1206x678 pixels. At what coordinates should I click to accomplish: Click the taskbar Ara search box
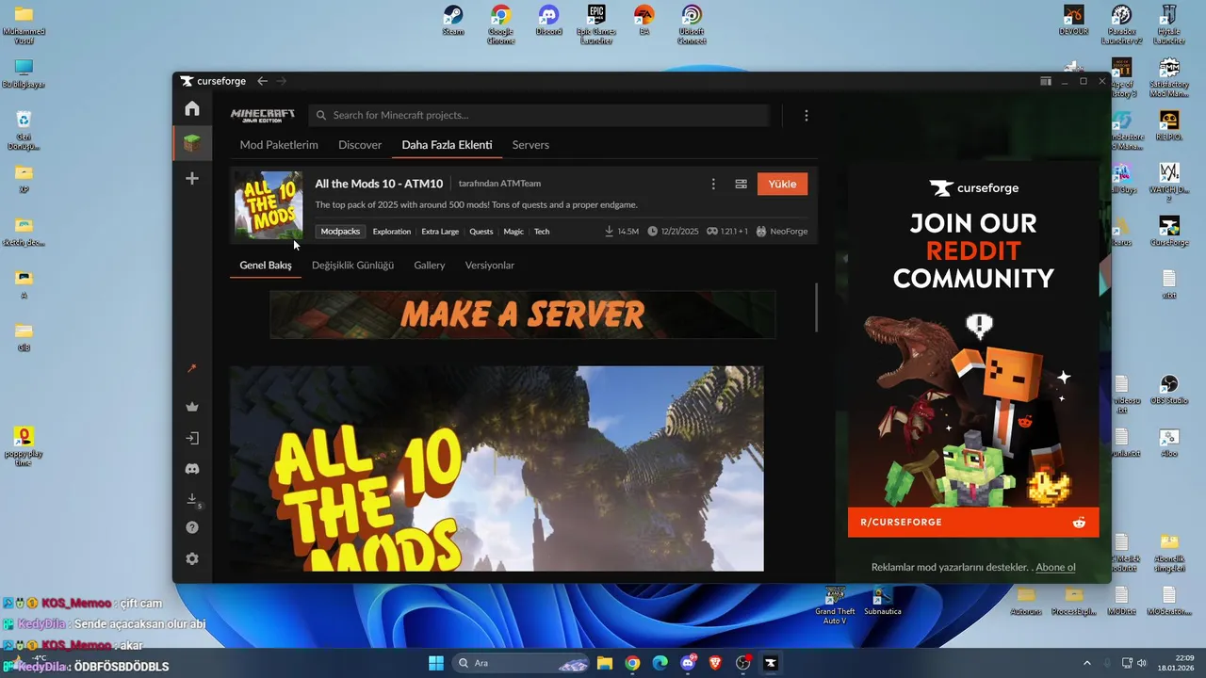521,663
